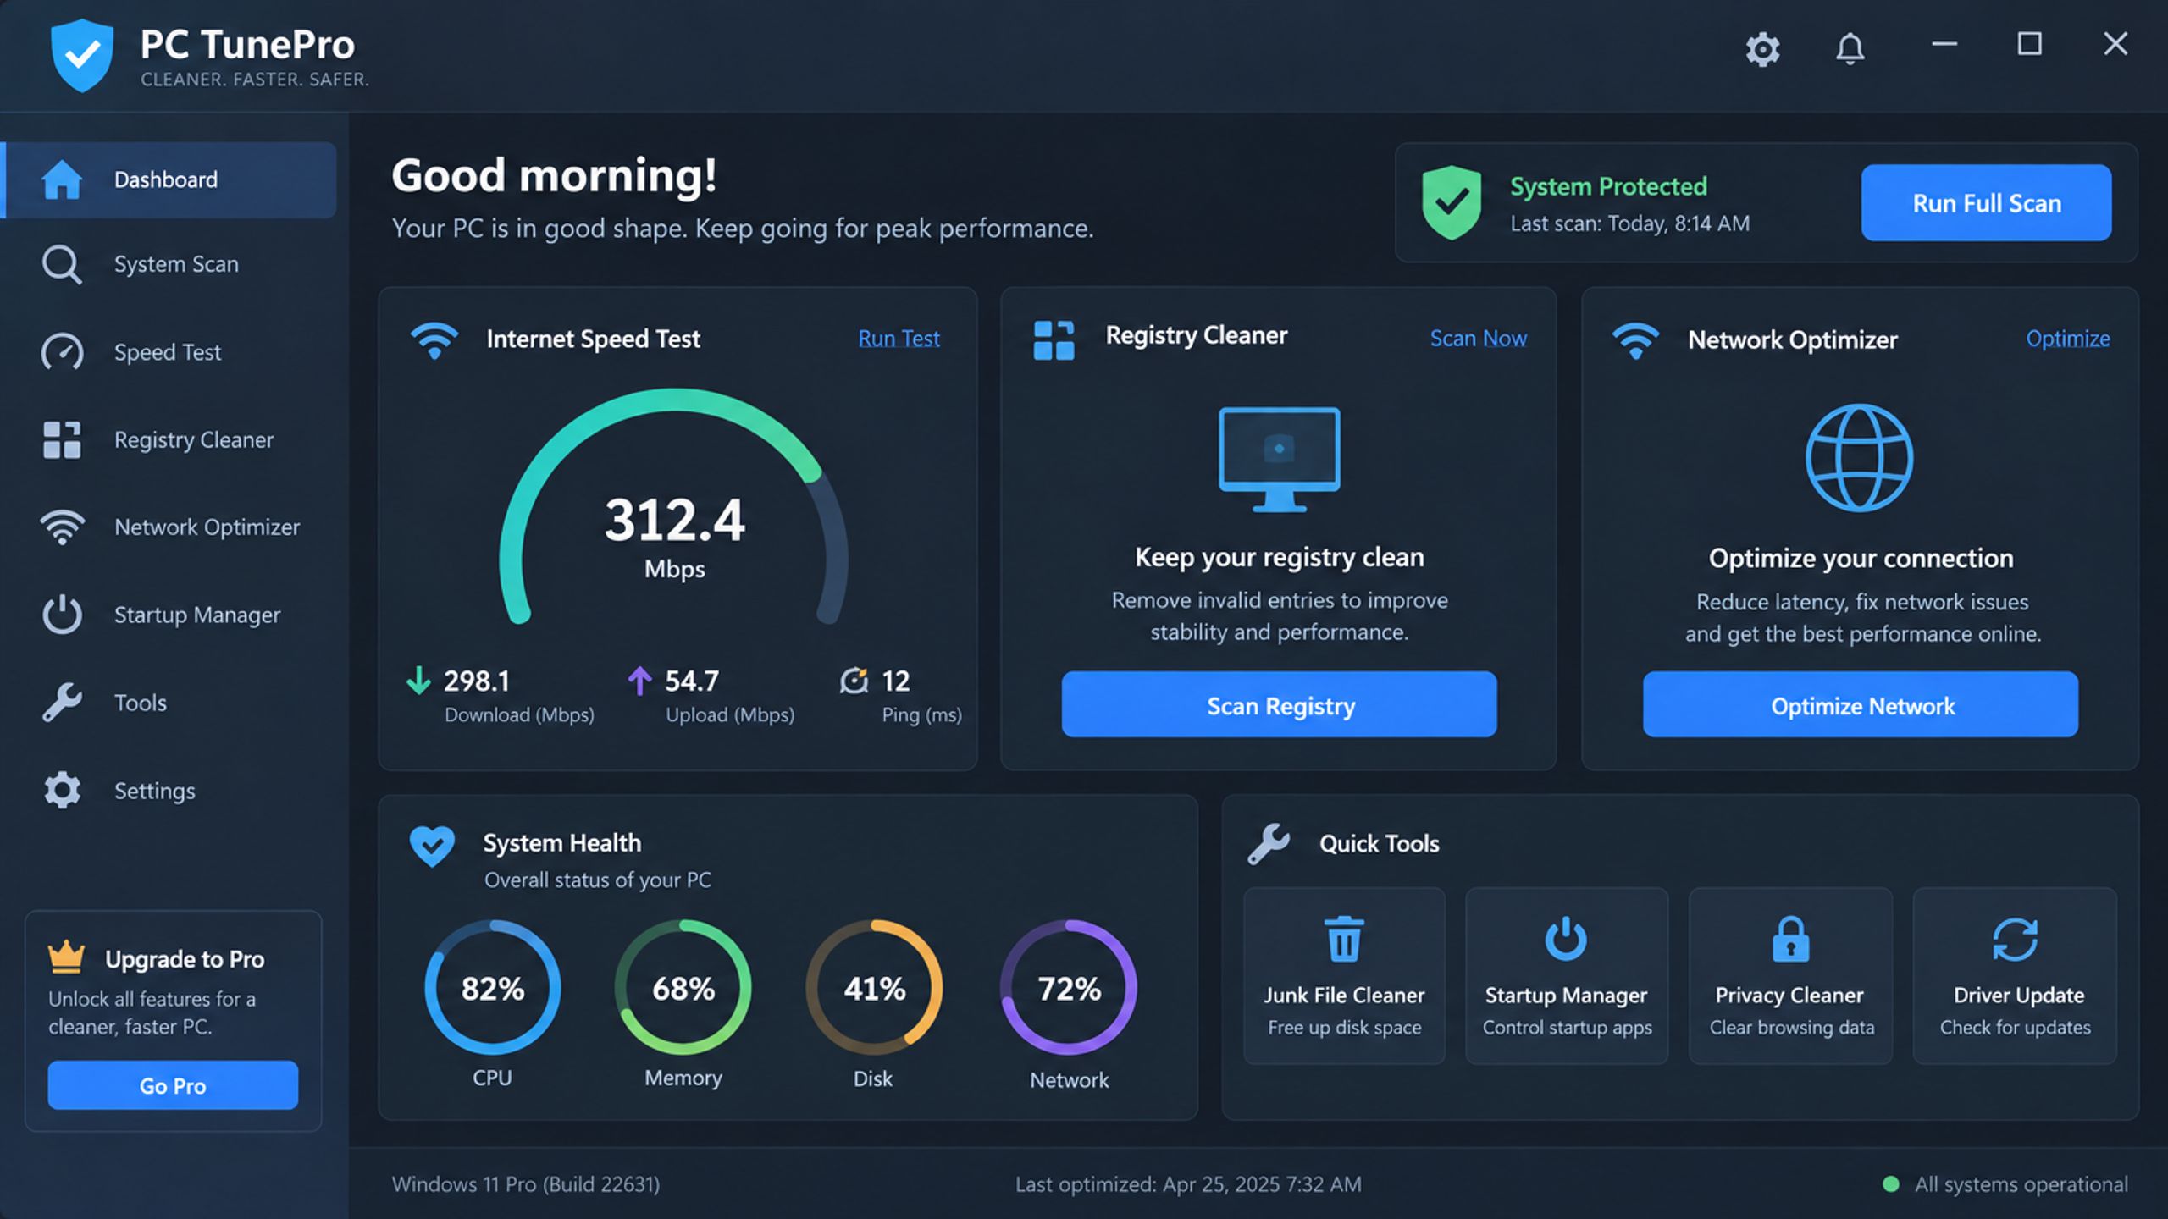Click the CPU 82% ring gauge

[492, 987]
